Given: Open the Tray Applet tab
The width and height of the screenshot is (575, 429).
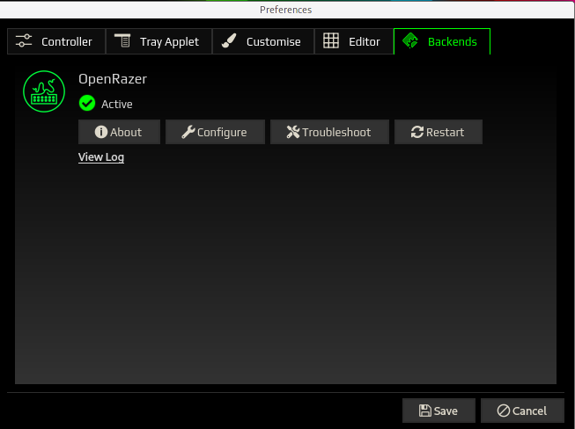Looking at the screenshot, I should [158, 41].
